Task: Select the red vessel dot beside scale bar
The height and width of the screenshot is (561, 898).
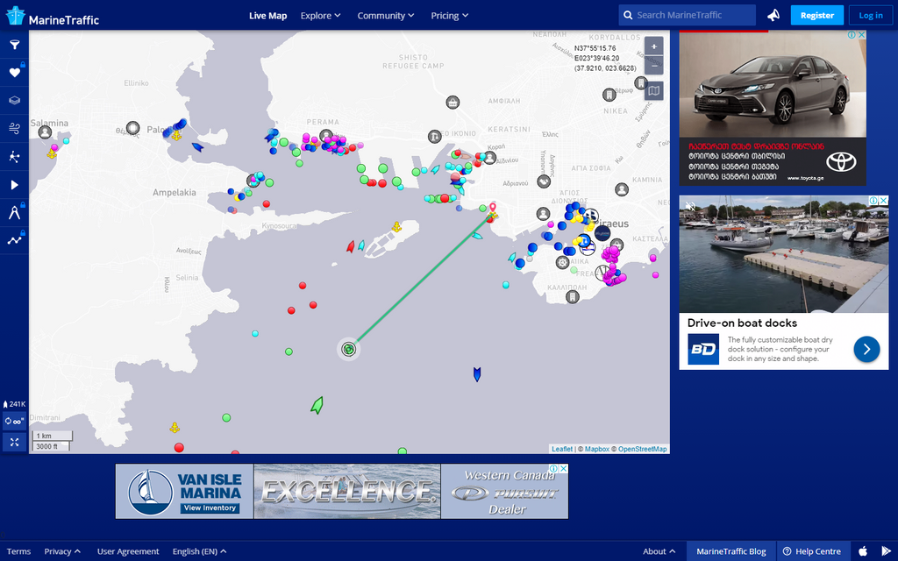Action: point(179,448)
